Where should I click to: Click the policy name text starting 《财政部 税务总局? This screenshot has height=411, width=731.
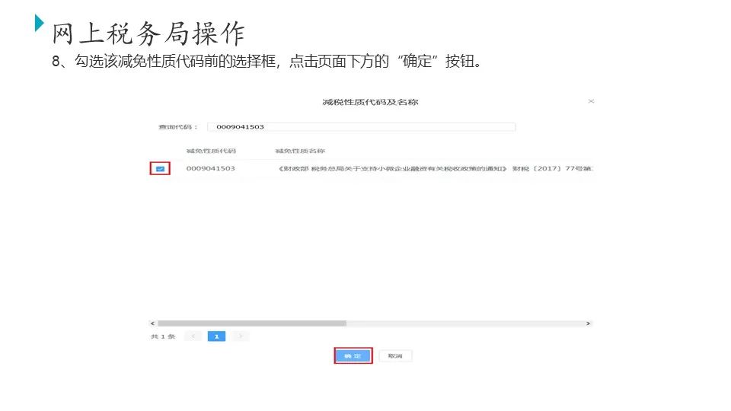coord(436,169)
